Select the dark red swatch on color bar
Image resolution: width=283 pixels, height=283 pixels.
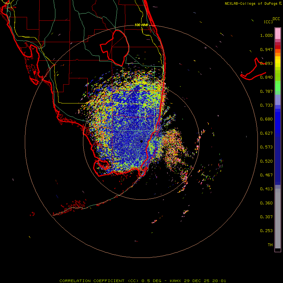point(278,47)
